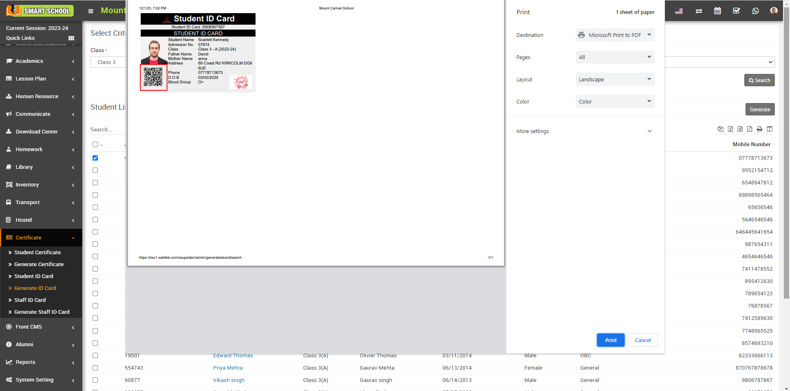Open the WhatsApp chat icon

pyautogui.click(x=755, y=11)
